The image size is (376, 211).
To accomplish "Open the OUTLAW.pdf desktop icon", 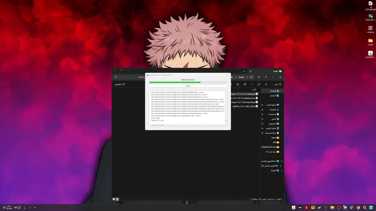I will pyautogui.click(x=370, y=6).
